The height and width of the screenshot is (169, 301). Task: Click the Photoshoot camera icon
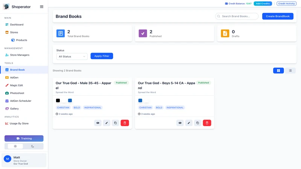coord(7,93)
